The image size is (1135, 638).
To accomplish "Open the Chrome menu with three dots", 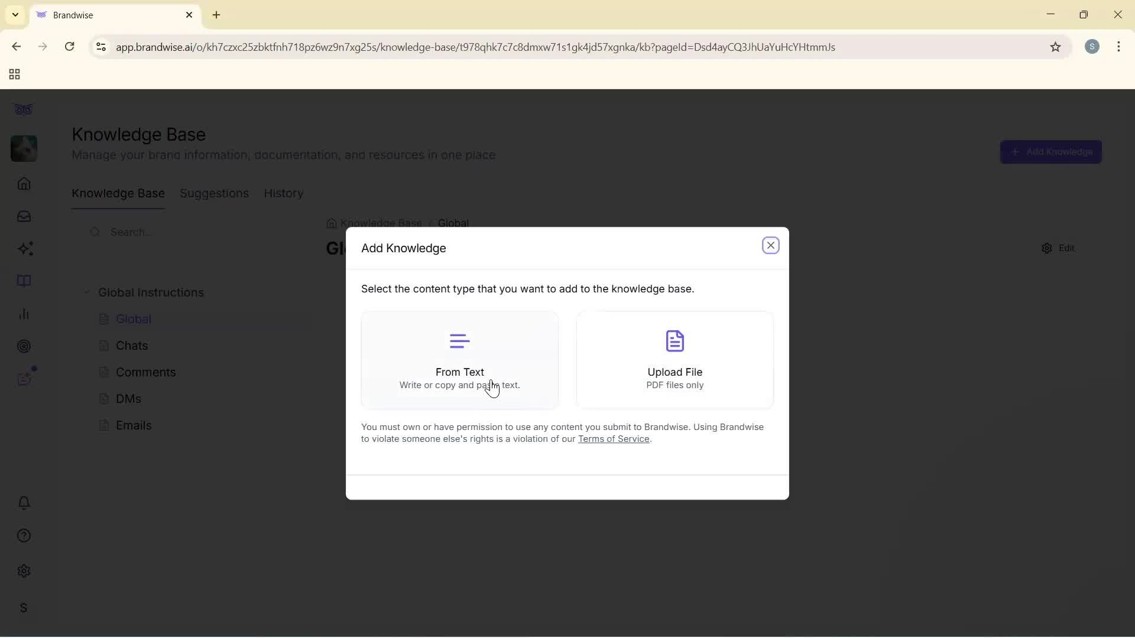I will tap(1120, 47).
